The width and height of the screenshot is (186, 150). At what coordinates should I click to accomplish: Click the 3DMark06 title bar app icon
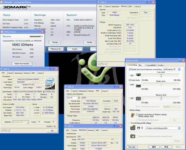coord(1,2)
